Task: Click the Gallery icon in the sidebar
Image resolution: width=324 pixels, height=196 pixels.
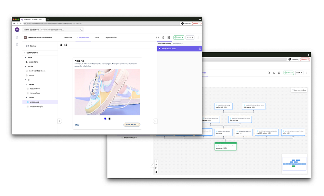Action: 28,46
